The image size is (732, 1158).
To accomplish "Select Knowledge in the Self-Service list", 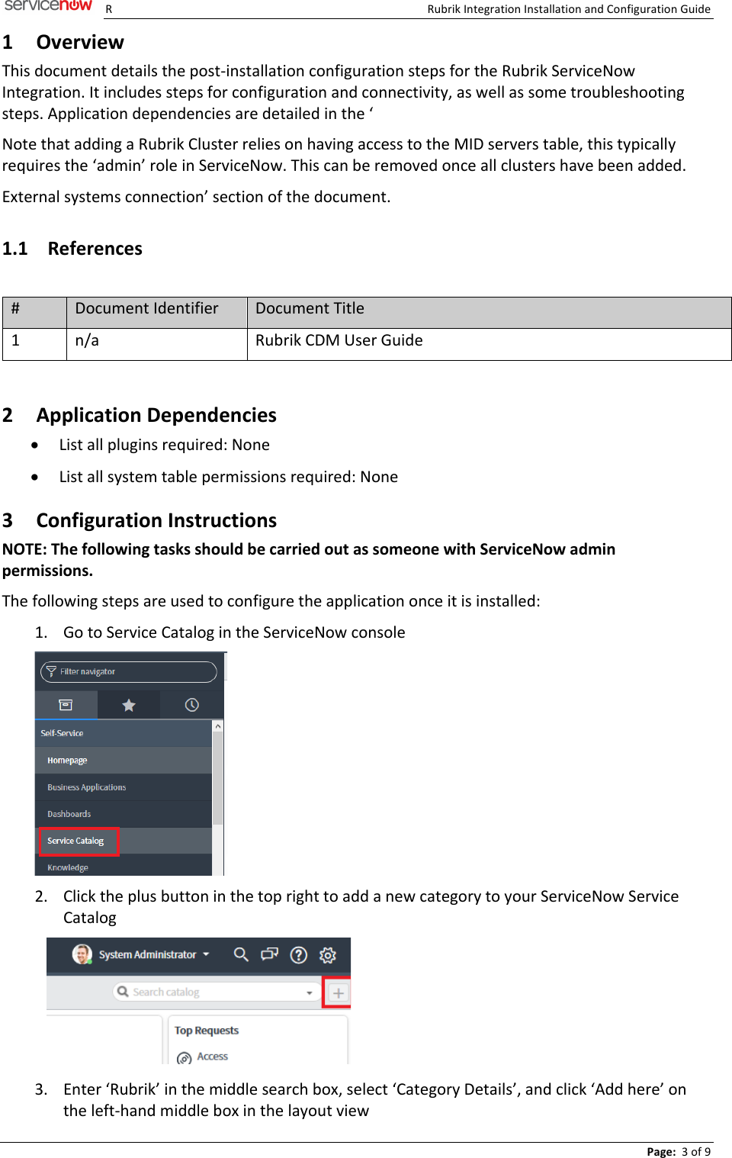I will tap(67, 867).
